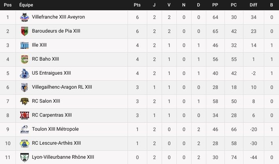Click the RC Carpentras XIII logo
The width and height of the screenshot is (279, 164).
tap(24, 115)
